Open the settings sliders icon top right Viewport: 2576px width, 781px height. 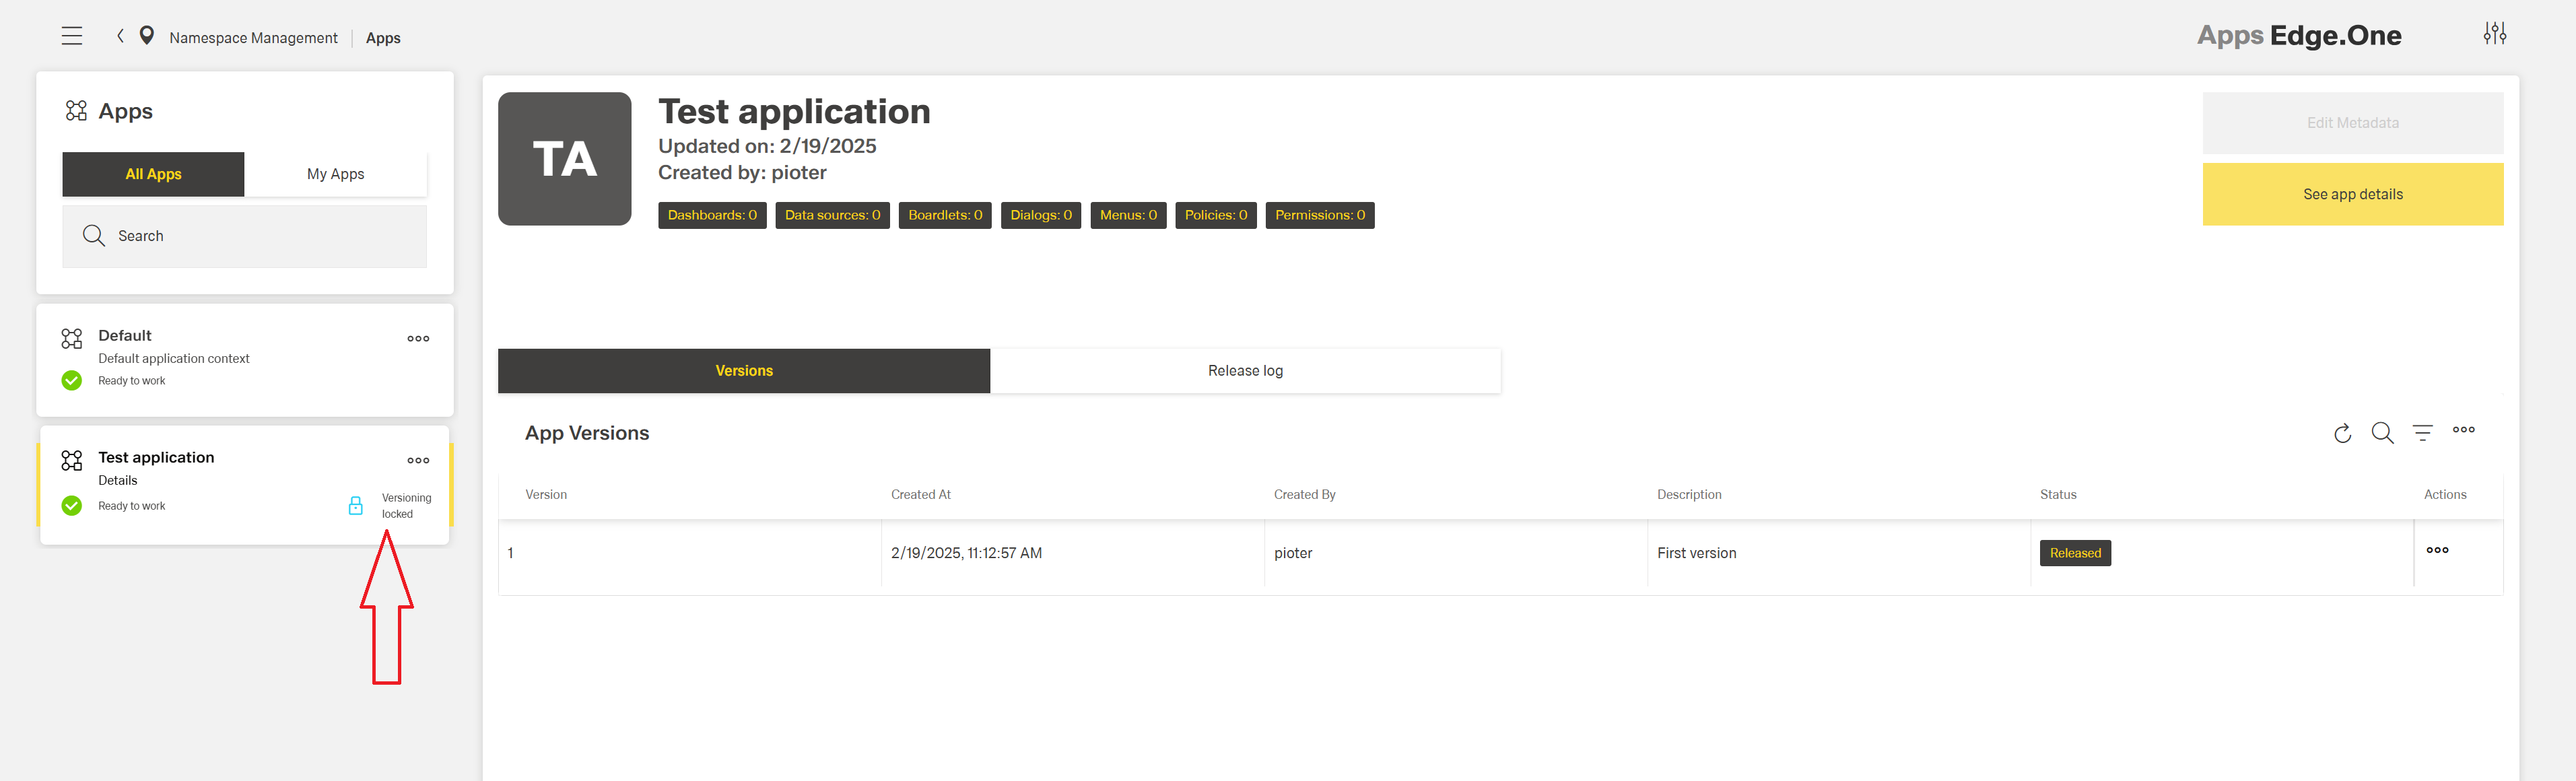coord(2495,33)
